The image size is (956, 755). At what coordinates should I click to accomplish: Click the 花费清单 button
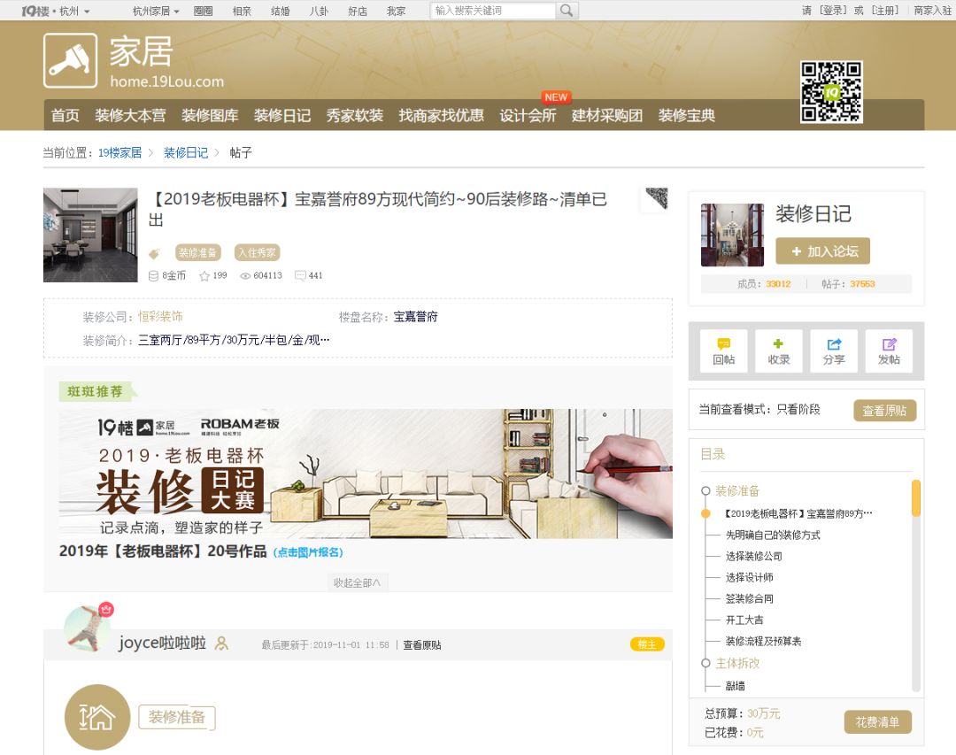[877, 722]
